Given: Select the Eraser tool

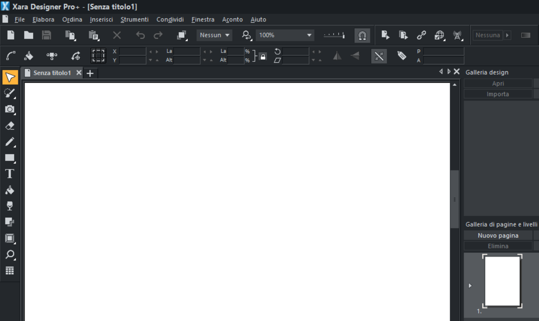Looking at the screenshot, I should coord(10,126).
